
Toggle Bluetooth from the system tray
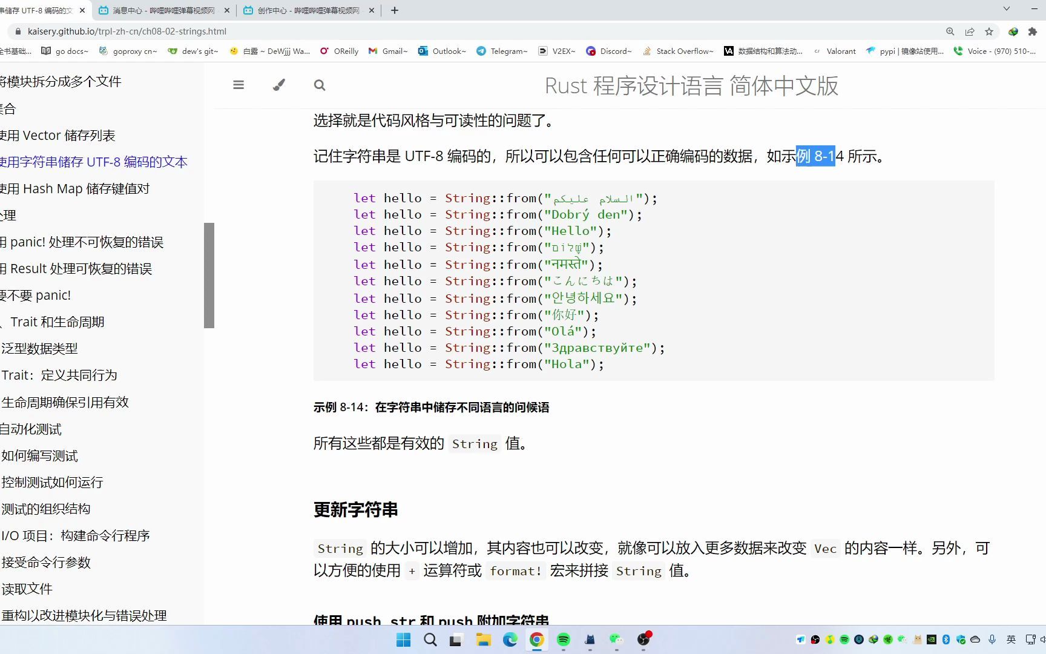946,639
